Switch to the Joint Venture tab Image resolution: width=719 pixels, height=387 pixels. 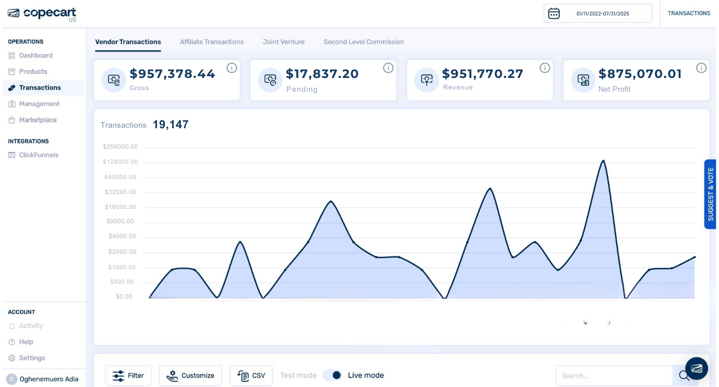point(284,42)
